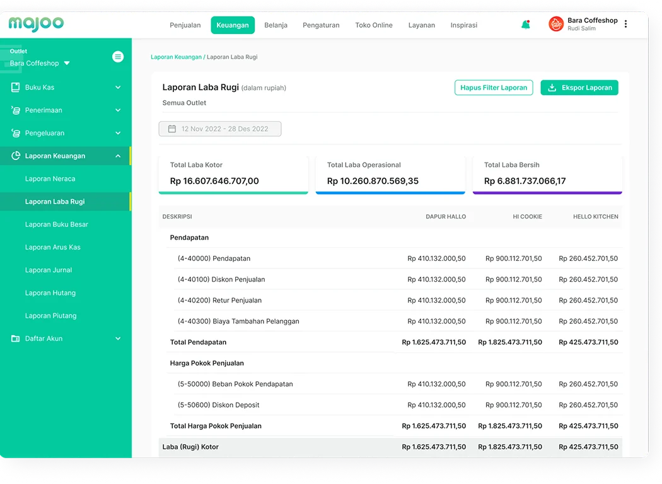Click the Laporan Keuangan pie chart icon
This screenshot has height=484, width=662.
pyautogui.click(x=16, y=156)
